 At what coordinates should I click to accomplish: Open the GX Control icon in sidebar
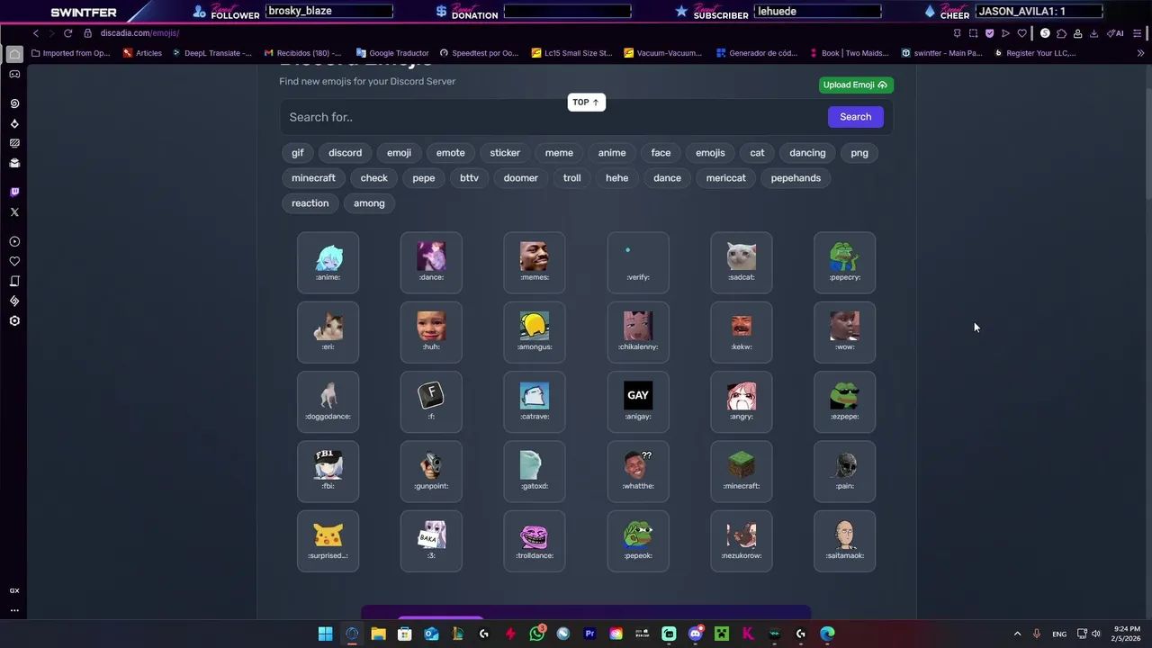pyautogui.click(x=14, y=590)
